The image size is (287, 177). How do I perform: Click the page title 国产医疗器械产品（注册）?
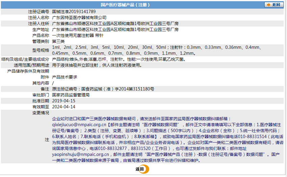(x=125, y=5)
